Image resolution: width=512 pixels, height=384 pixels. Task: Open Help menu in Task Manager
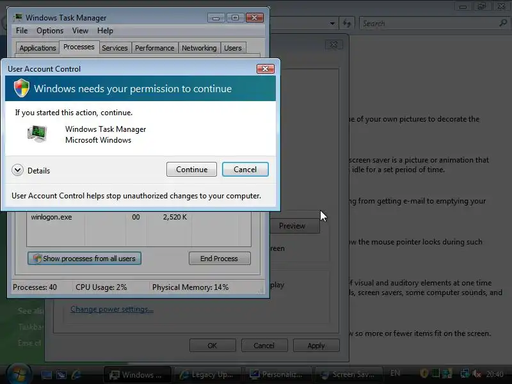point(105,31)
